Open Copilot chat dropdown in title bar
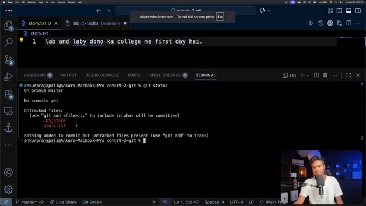The image size is (366, 206). 269,11
